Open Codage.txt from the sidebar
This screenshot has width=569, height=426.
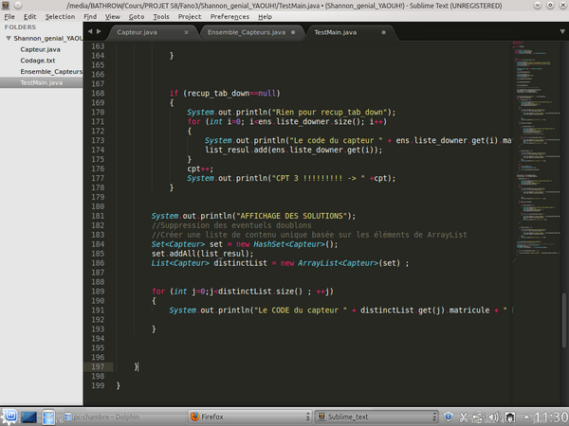click(x=38, y=60)
